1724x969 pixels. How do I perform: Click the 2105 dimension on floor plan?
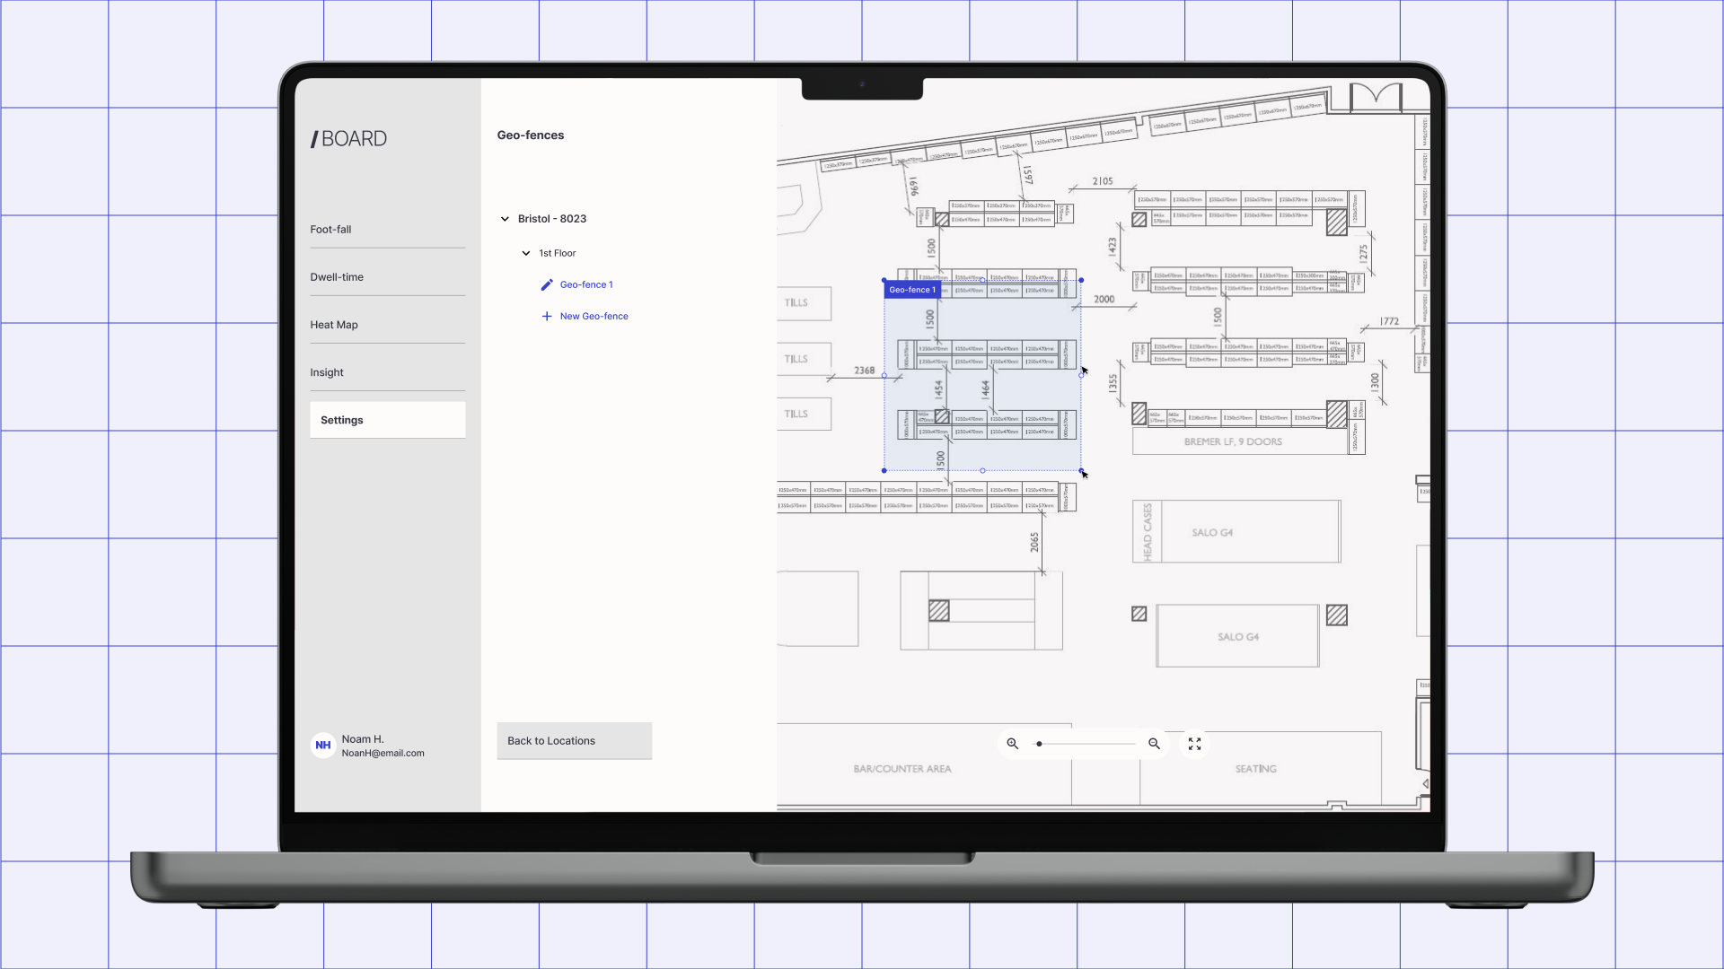click(x=1103, y=181)
